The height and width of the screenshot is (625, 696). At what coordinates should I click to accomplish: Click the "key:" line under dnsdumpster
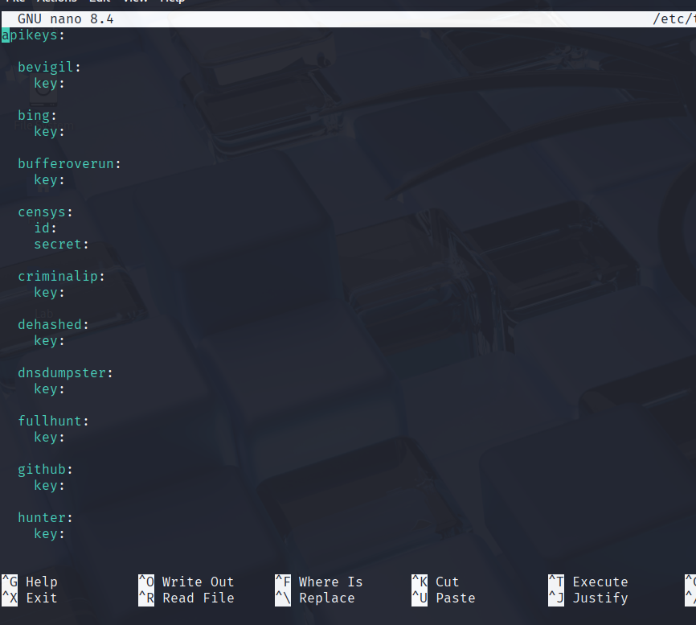[x=49, y=389]
